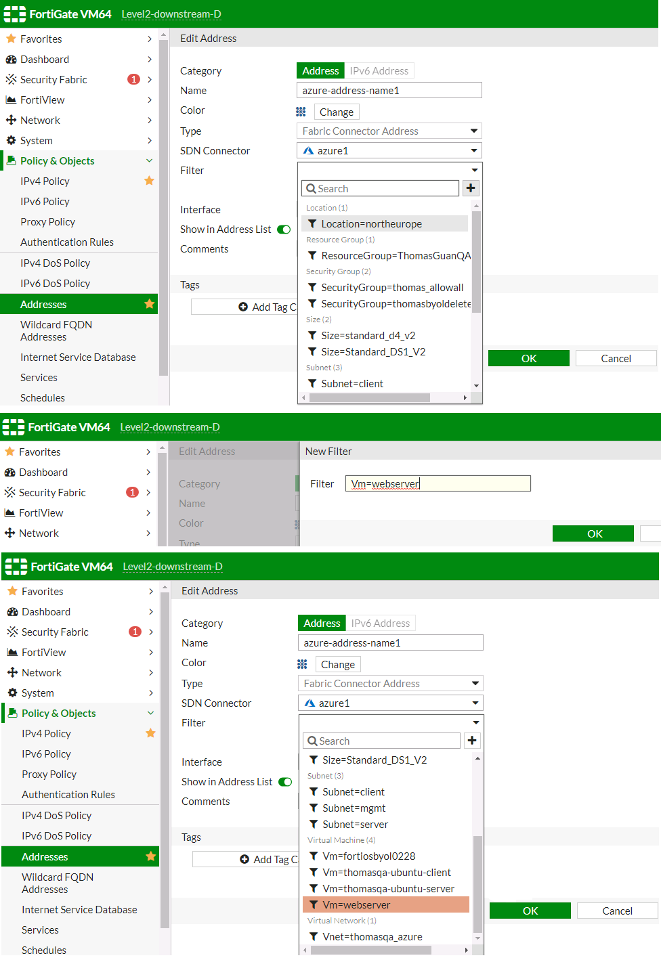Expand the Favorites chevron in the top screenshot sidebar
Screen dimensions: 661x962
coord(150,39)
